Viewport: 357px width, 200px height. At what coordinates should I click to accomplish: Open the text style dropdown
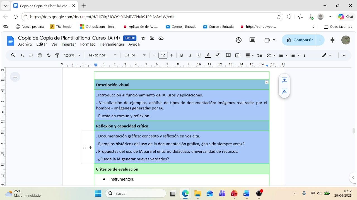point(102,55)
